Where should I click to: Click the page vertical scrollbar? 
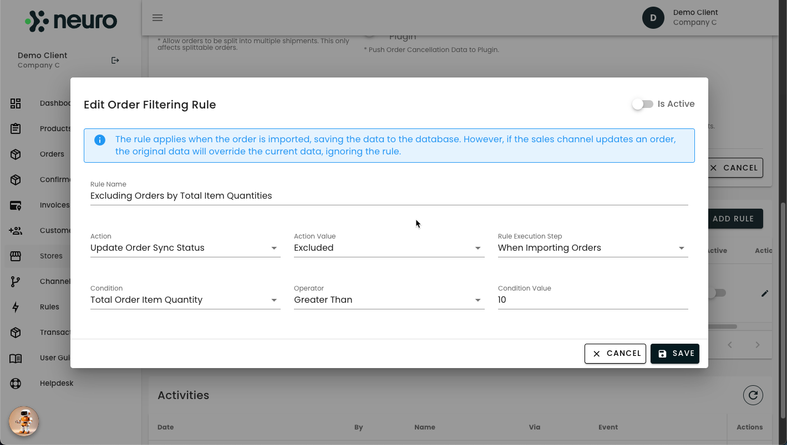click(x=783, y=310)
